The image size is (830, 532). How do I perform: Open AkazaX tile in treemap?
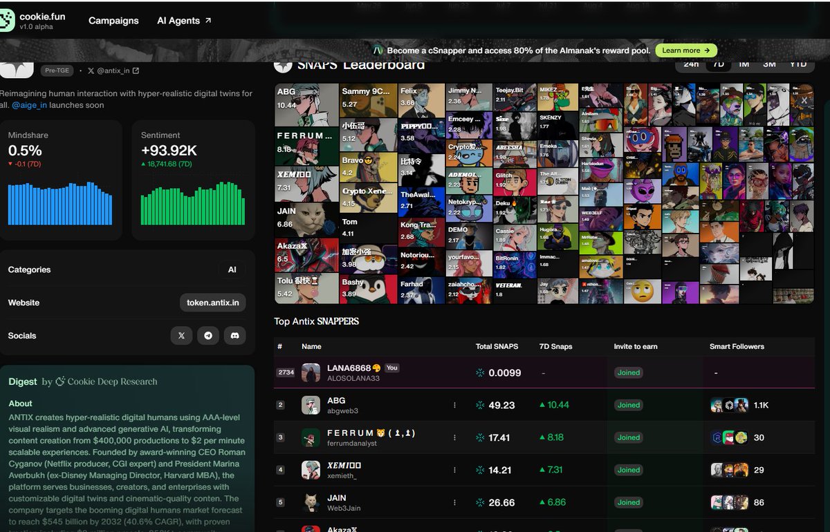pos(307,255)
